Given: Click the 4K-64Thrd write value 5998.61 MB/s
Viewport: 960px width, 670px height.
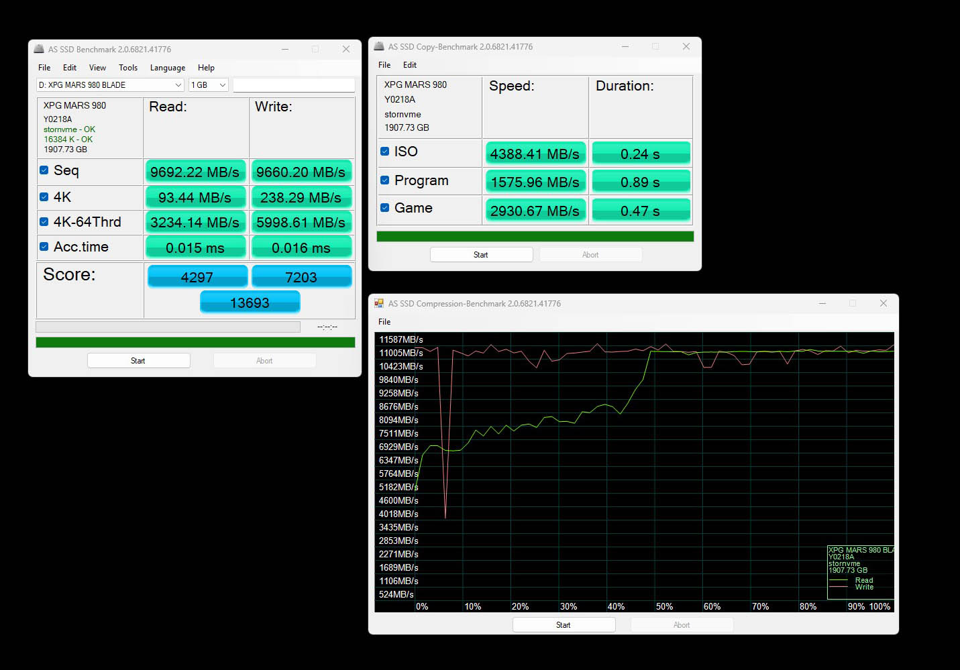Looking at the screenshot, I should (x=301, y=222).
